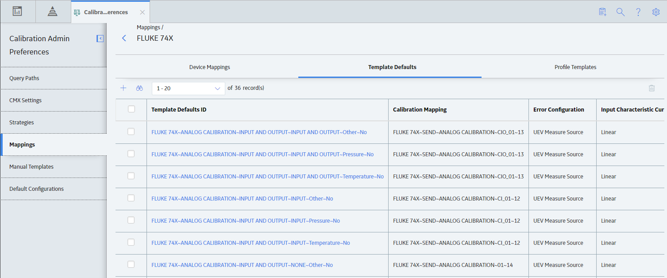Click the FLUKE 74X page title
The width and height of the screenshot is (667, 278).
(x=155, y=38)
